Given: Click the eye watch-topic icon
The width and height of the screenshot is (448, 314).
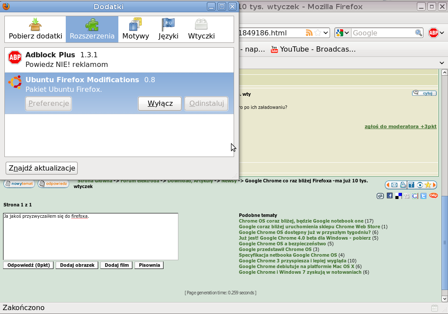Looking at the screenshot, I should [x=420, y=185].
